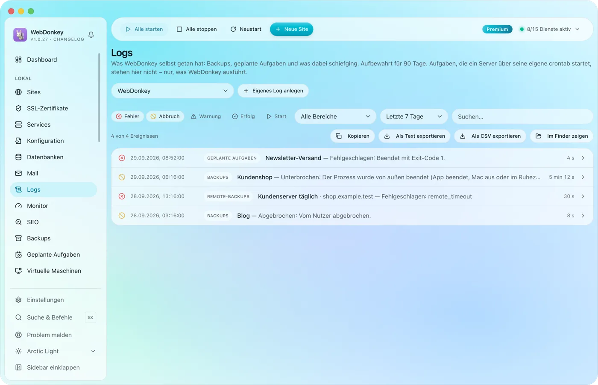Image resolution: width=598 pixels, height=385 pixels.
Task: Click the Suchen search field
Action: pos(522,116)
